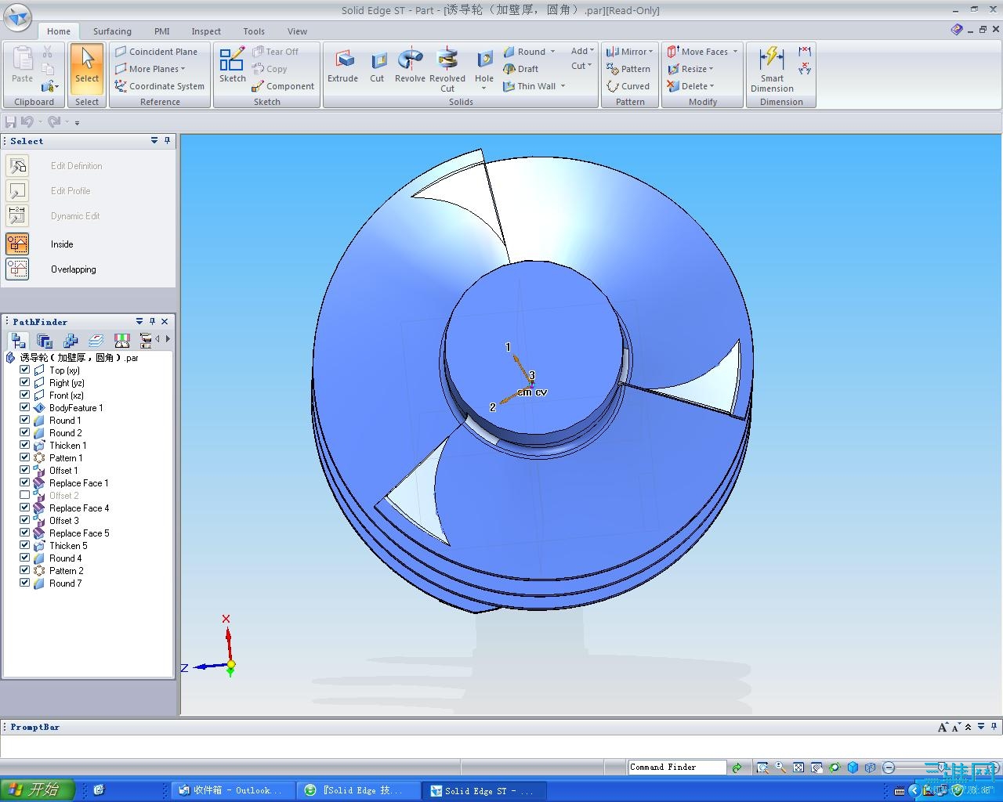Toggle the Thicken 1 checkbox
Screen dimensions: 1003x802
pos(24,445)
